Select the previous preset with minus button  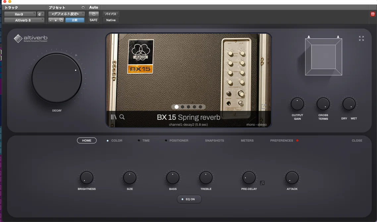(50, 20)
